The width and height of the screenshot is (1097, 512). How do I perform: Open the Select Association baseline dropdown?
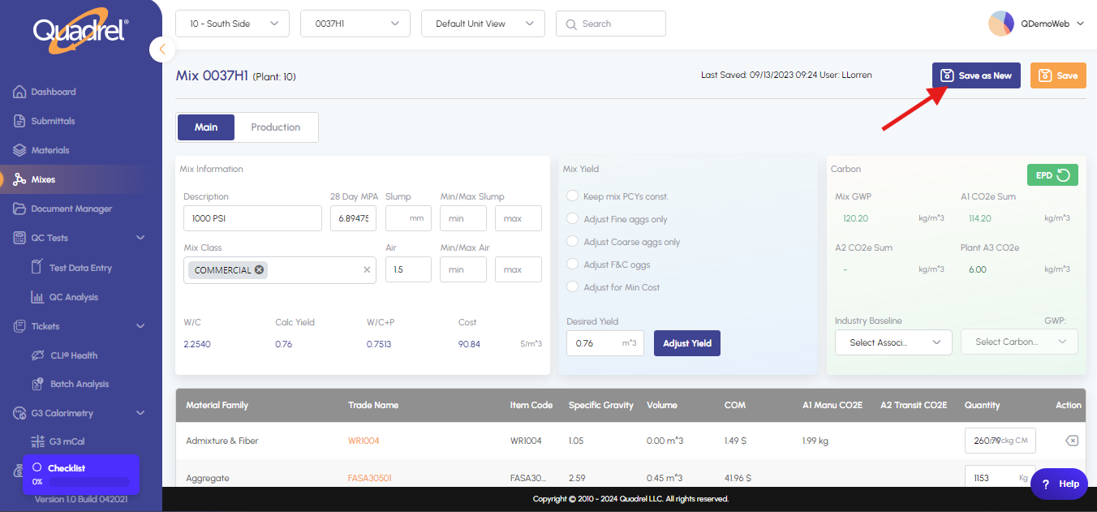pos(893,342)
